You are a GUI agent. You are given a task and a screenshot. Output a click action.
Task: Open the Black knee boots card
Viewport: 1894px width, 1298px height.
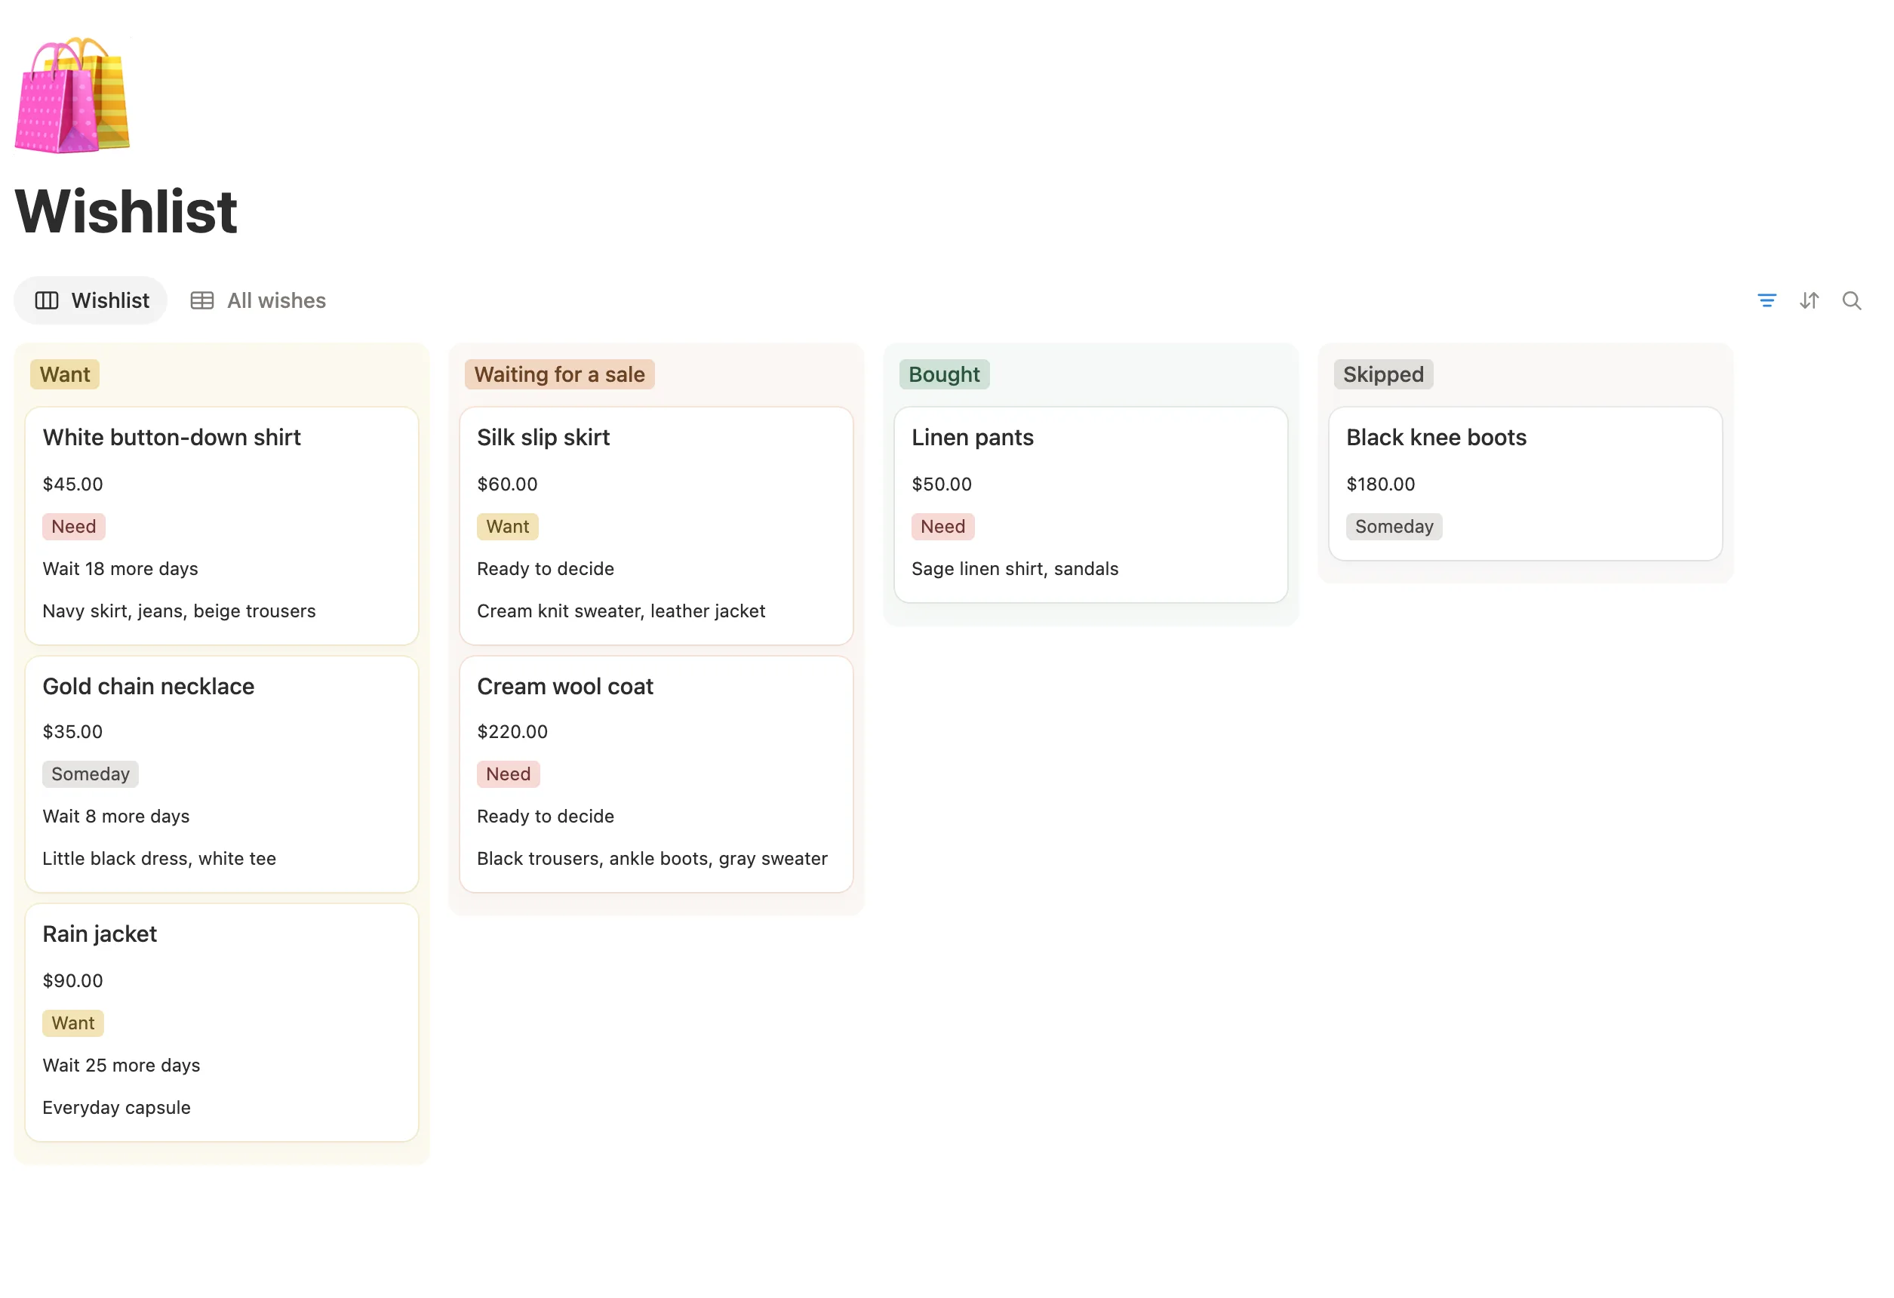(1525, 483)
